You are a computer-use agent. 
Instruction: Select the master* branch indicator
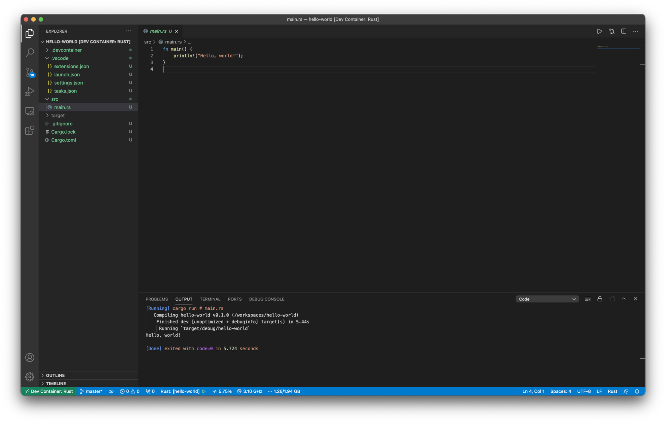click(x=91, y=391)
